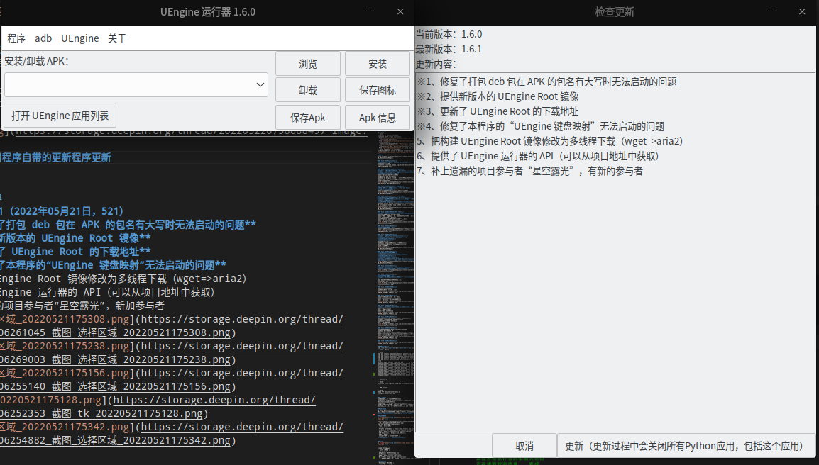Viewport: 819px width, 465px height.
Task: Click the 更新 button that closes Python apps
Action: point(686,446)
